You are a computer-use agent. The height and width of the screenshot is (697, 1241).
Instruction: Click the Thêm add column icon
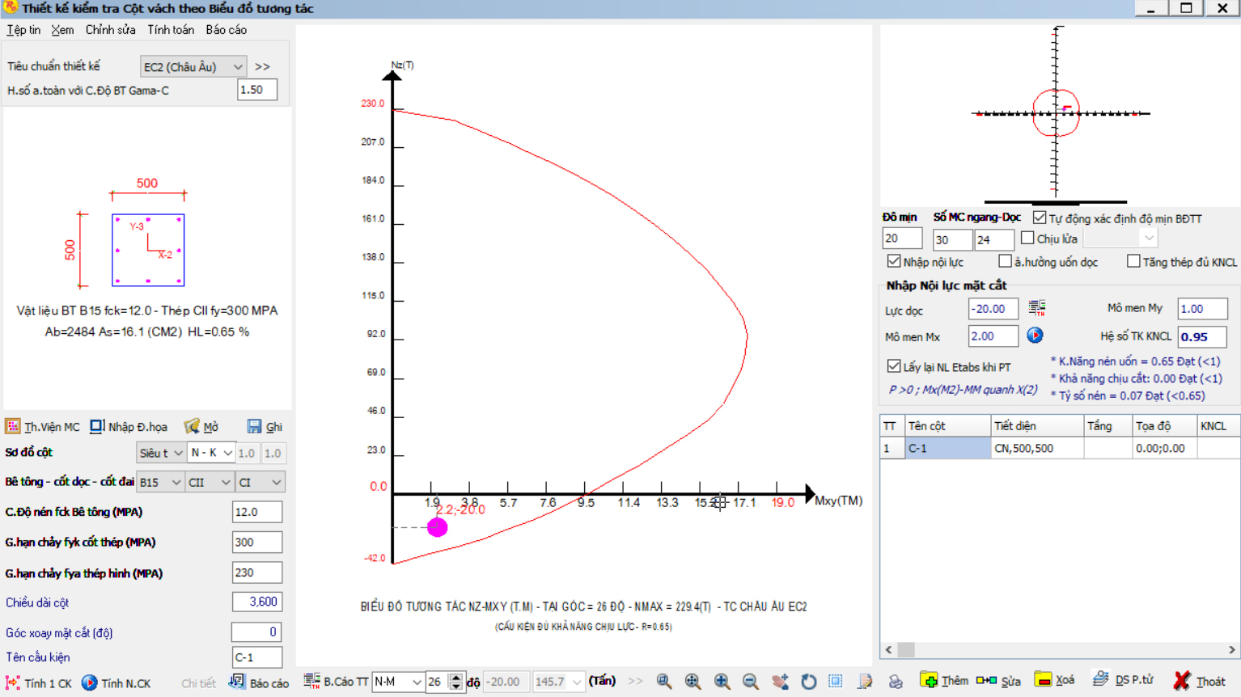[929, 681]
